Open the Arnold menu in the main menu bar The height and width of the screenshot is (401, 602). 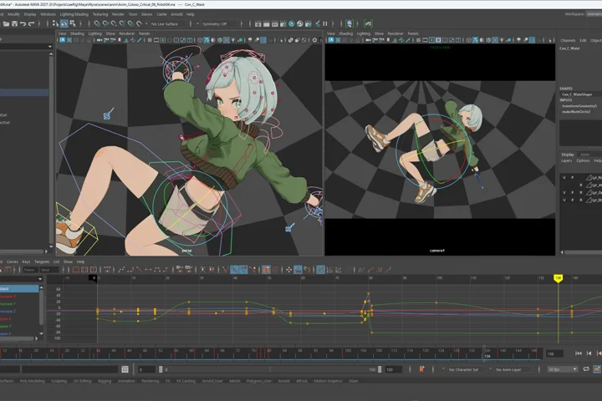point(176,14)
